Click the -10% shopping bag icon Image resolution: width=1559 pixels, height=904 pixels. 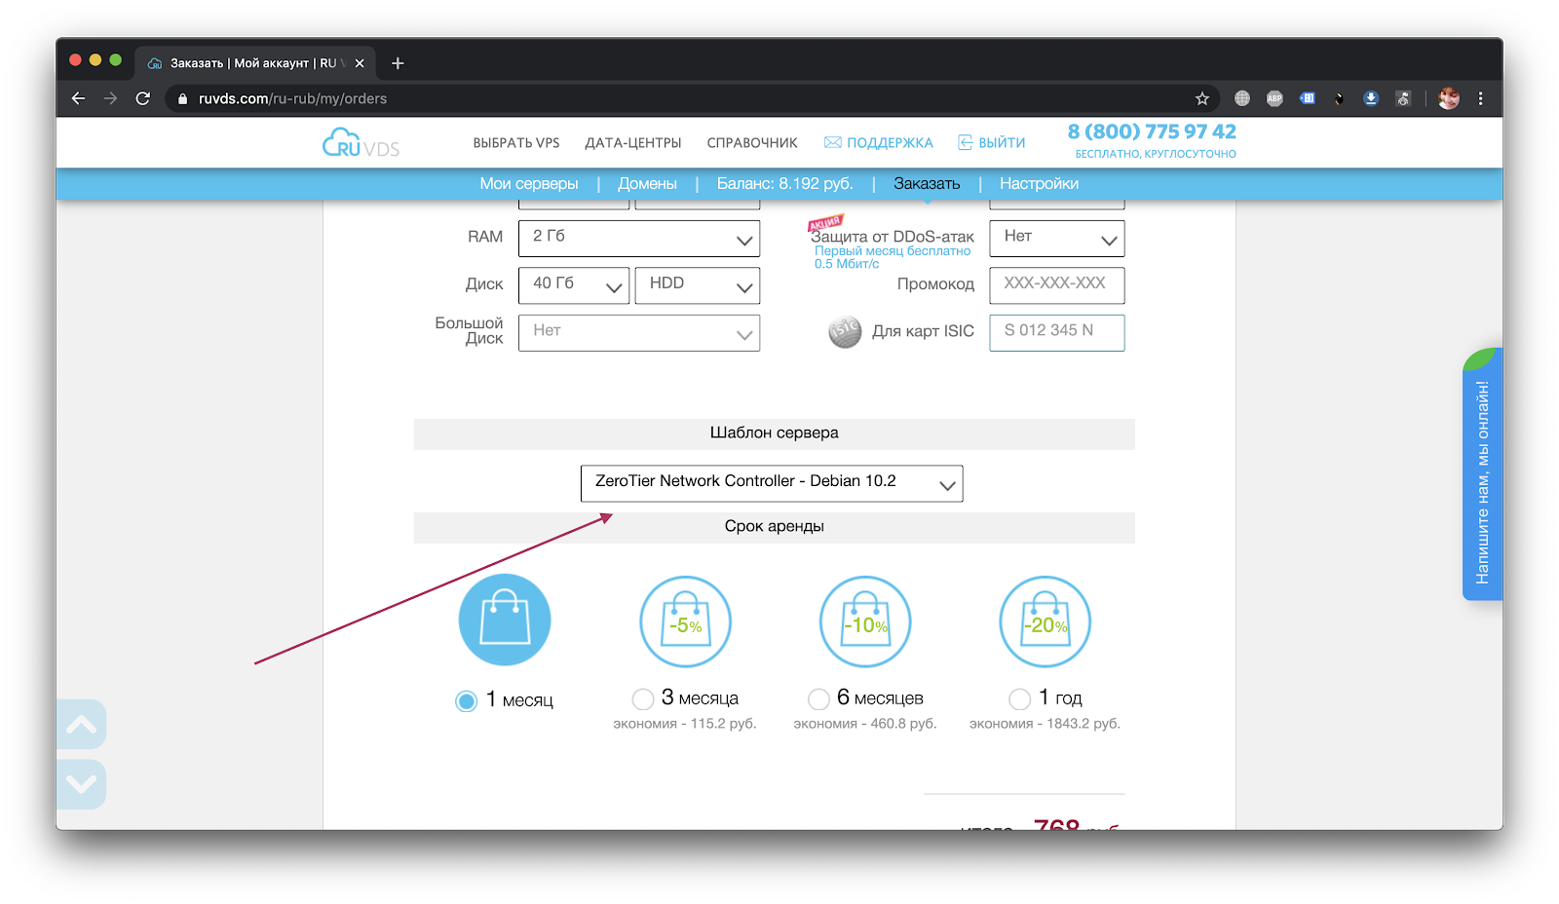pyautogui.click(x=865, y=621)
